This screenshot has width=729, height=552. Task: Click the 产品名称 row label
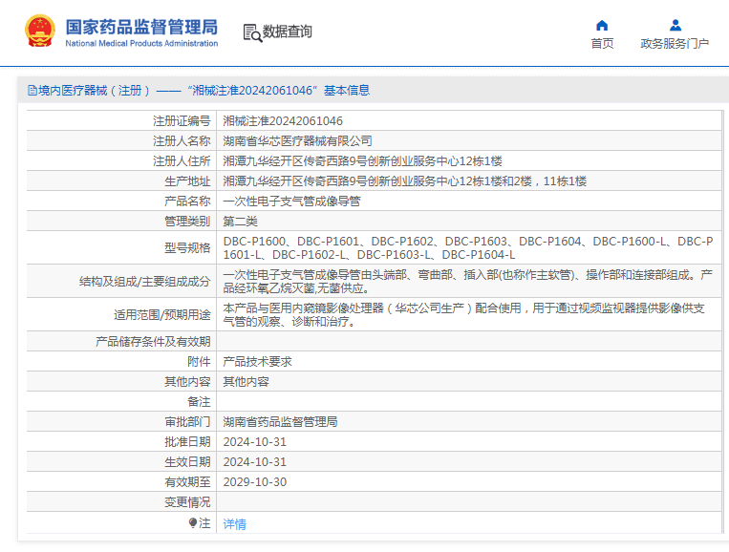(x=187, y=202)
